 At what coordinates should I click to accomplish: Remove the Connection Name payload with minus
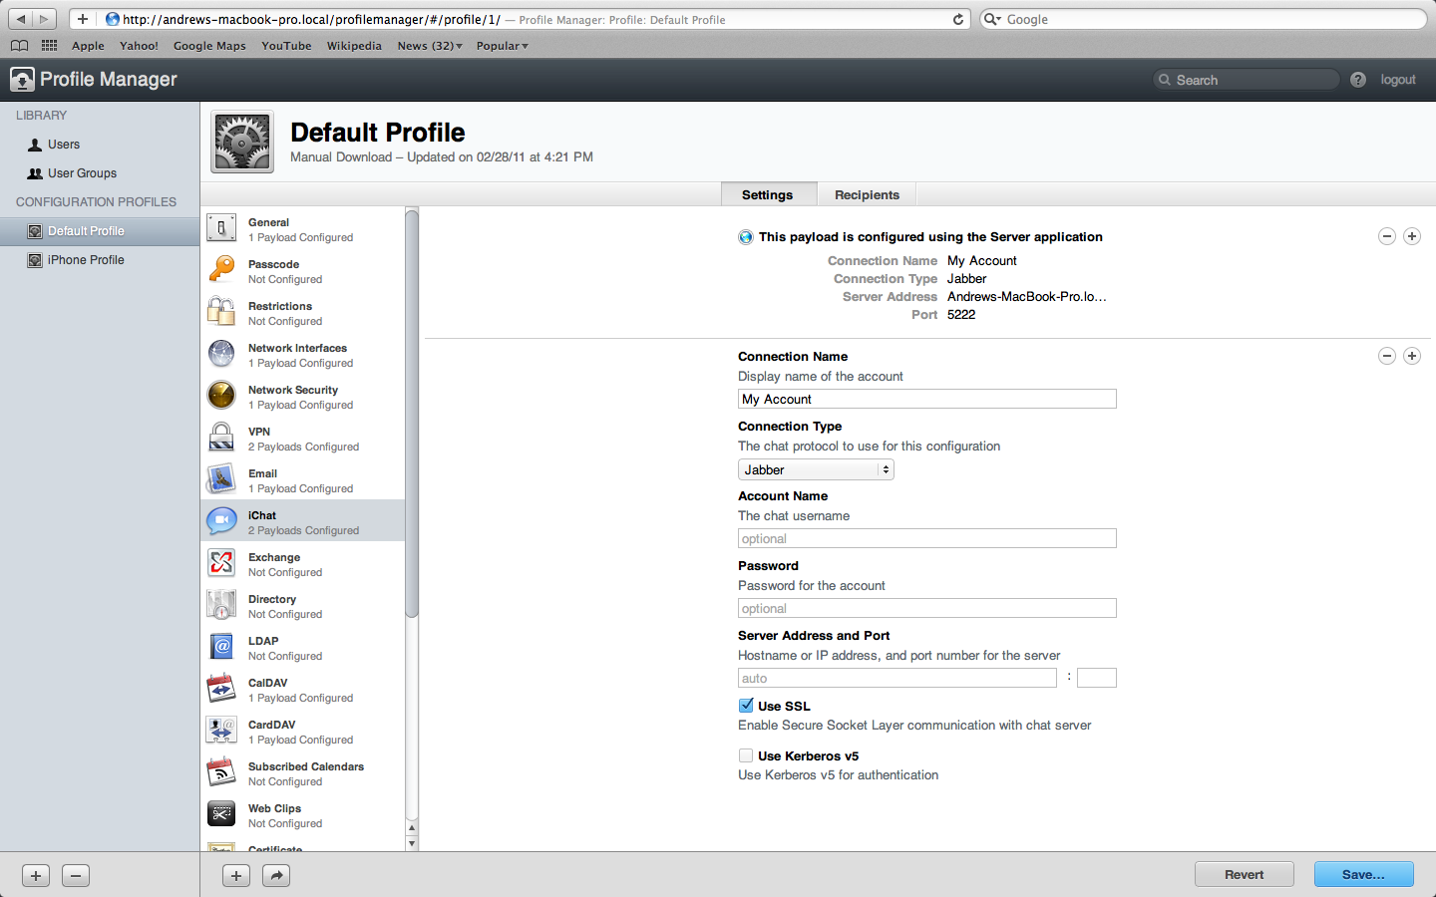coord(1387,356)
